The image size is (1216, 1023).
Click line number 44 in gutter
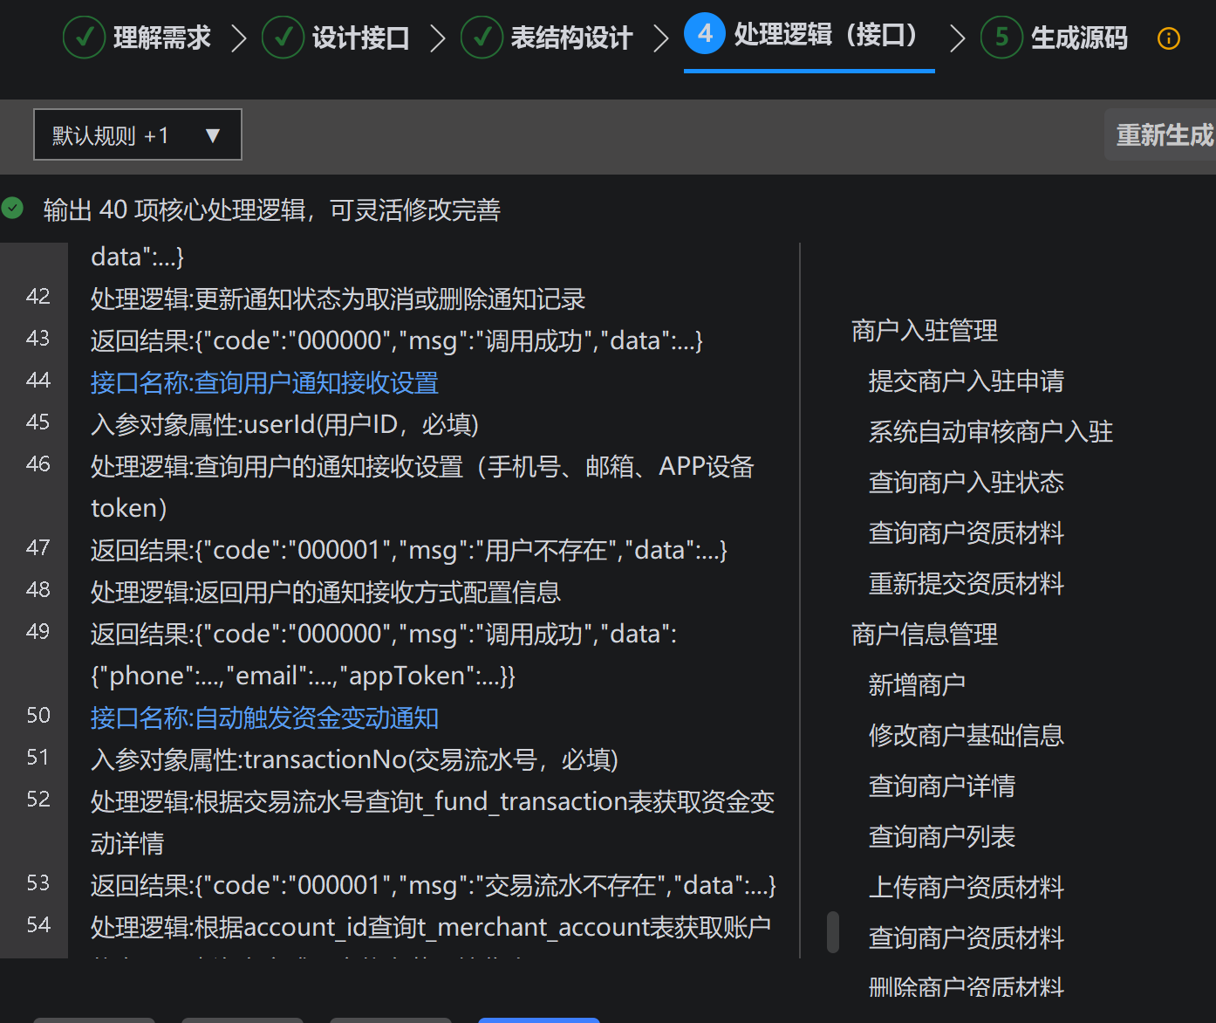38,381
